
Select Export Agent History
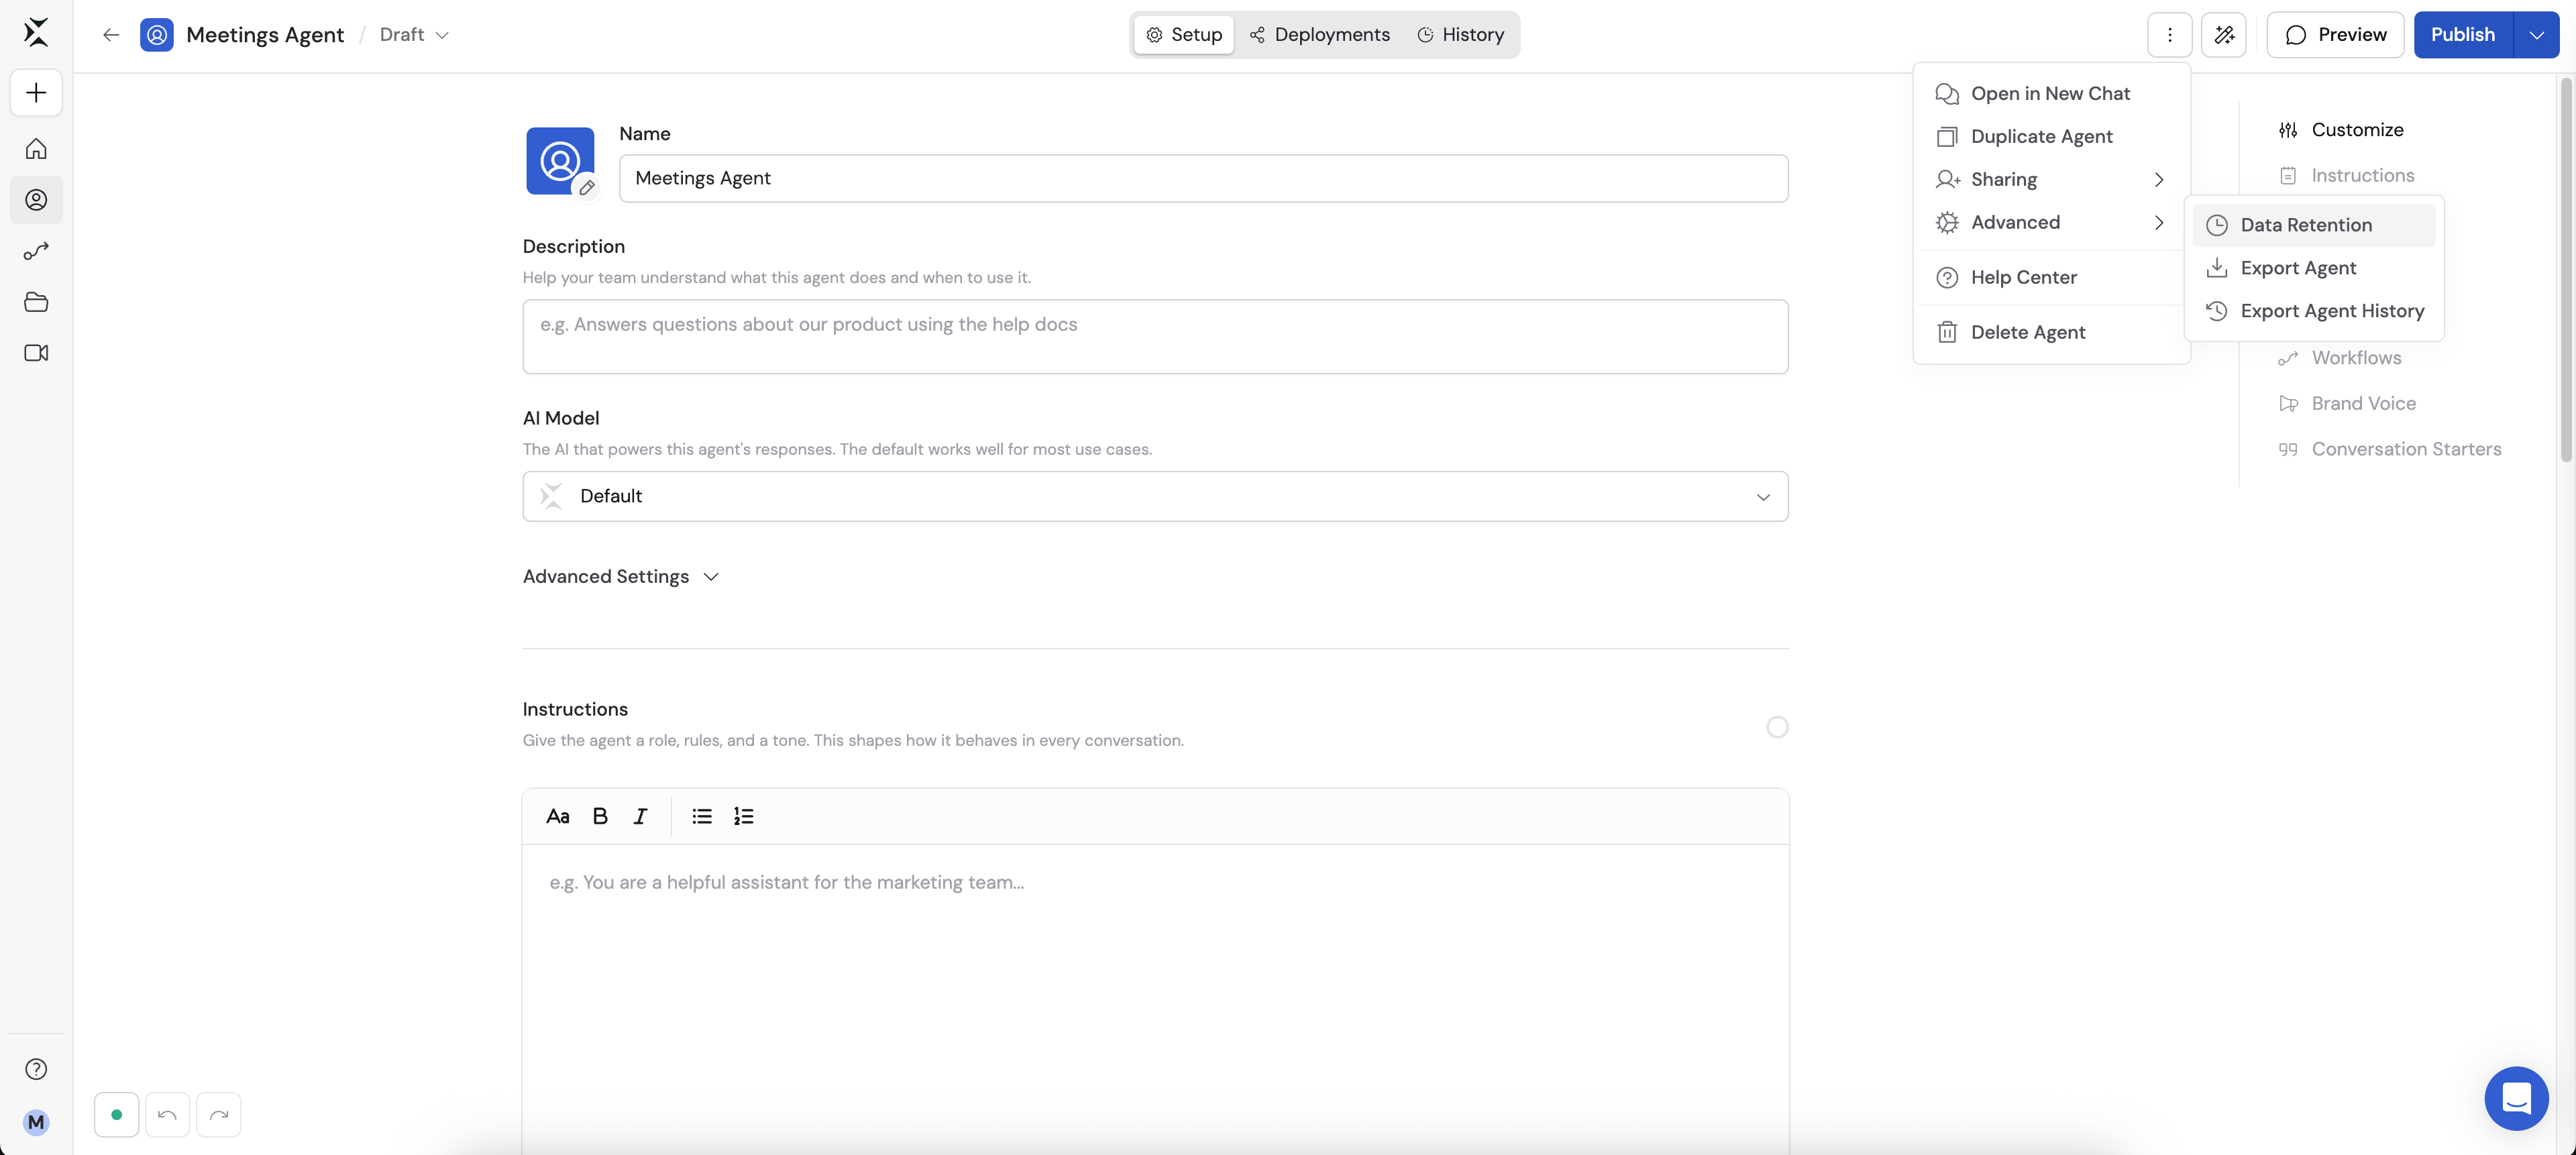tap(2314, 311)
